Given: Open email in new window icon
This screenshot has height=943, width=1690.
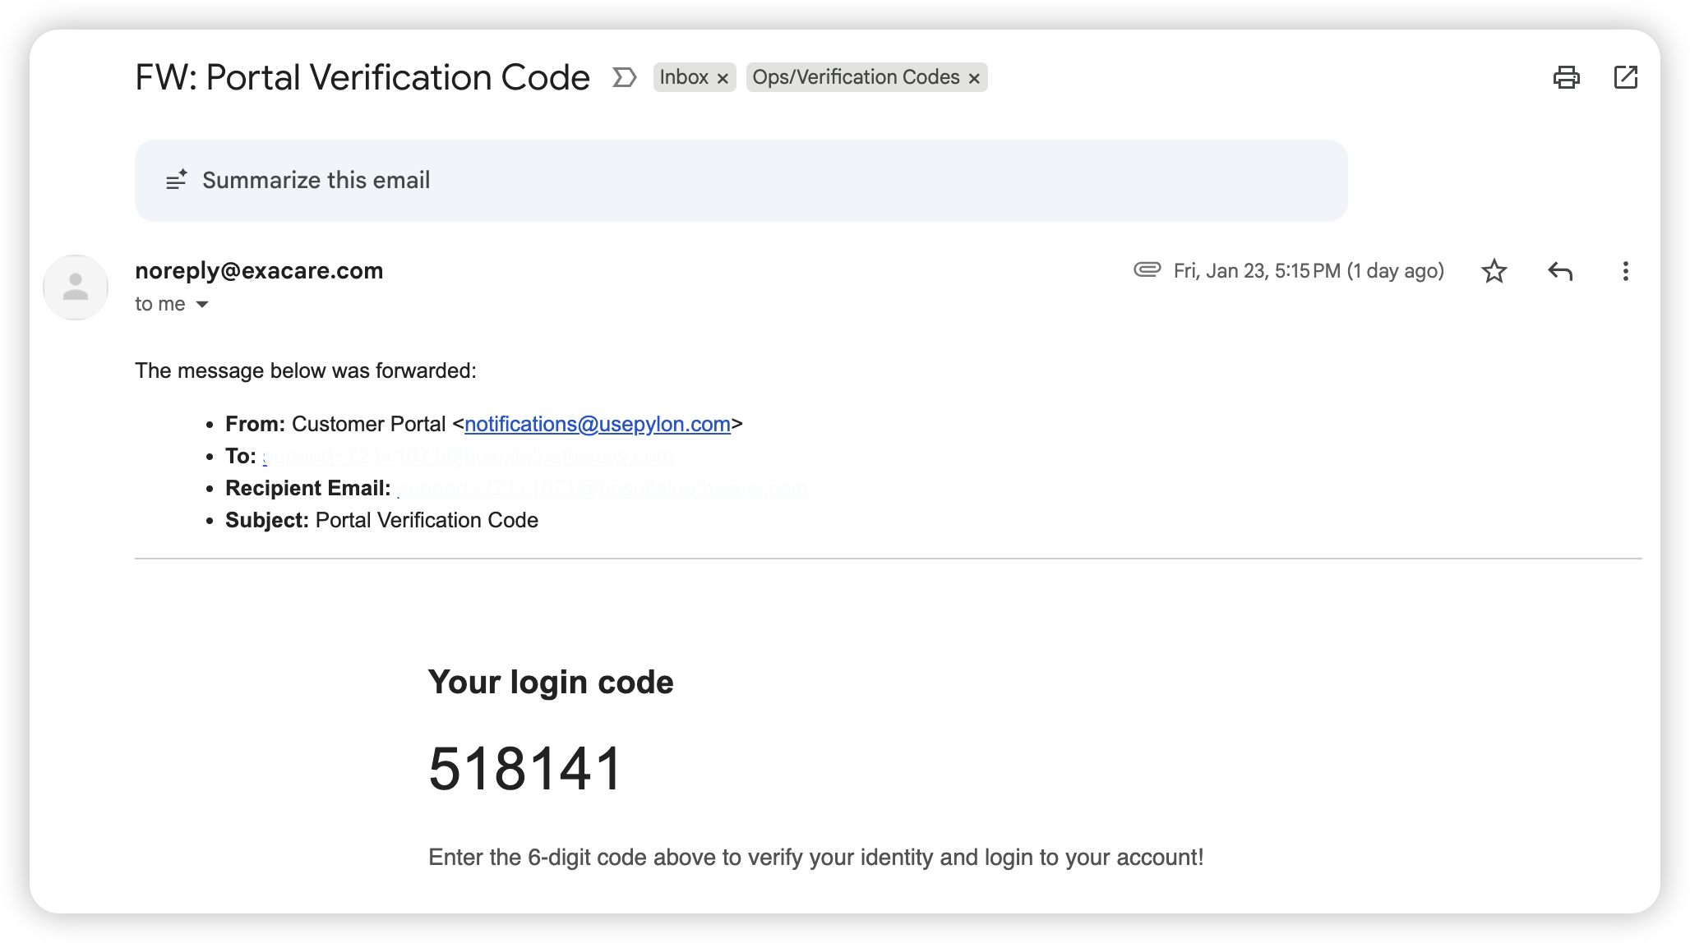Looking at the screenshot, I should [x=1625, y=77].
